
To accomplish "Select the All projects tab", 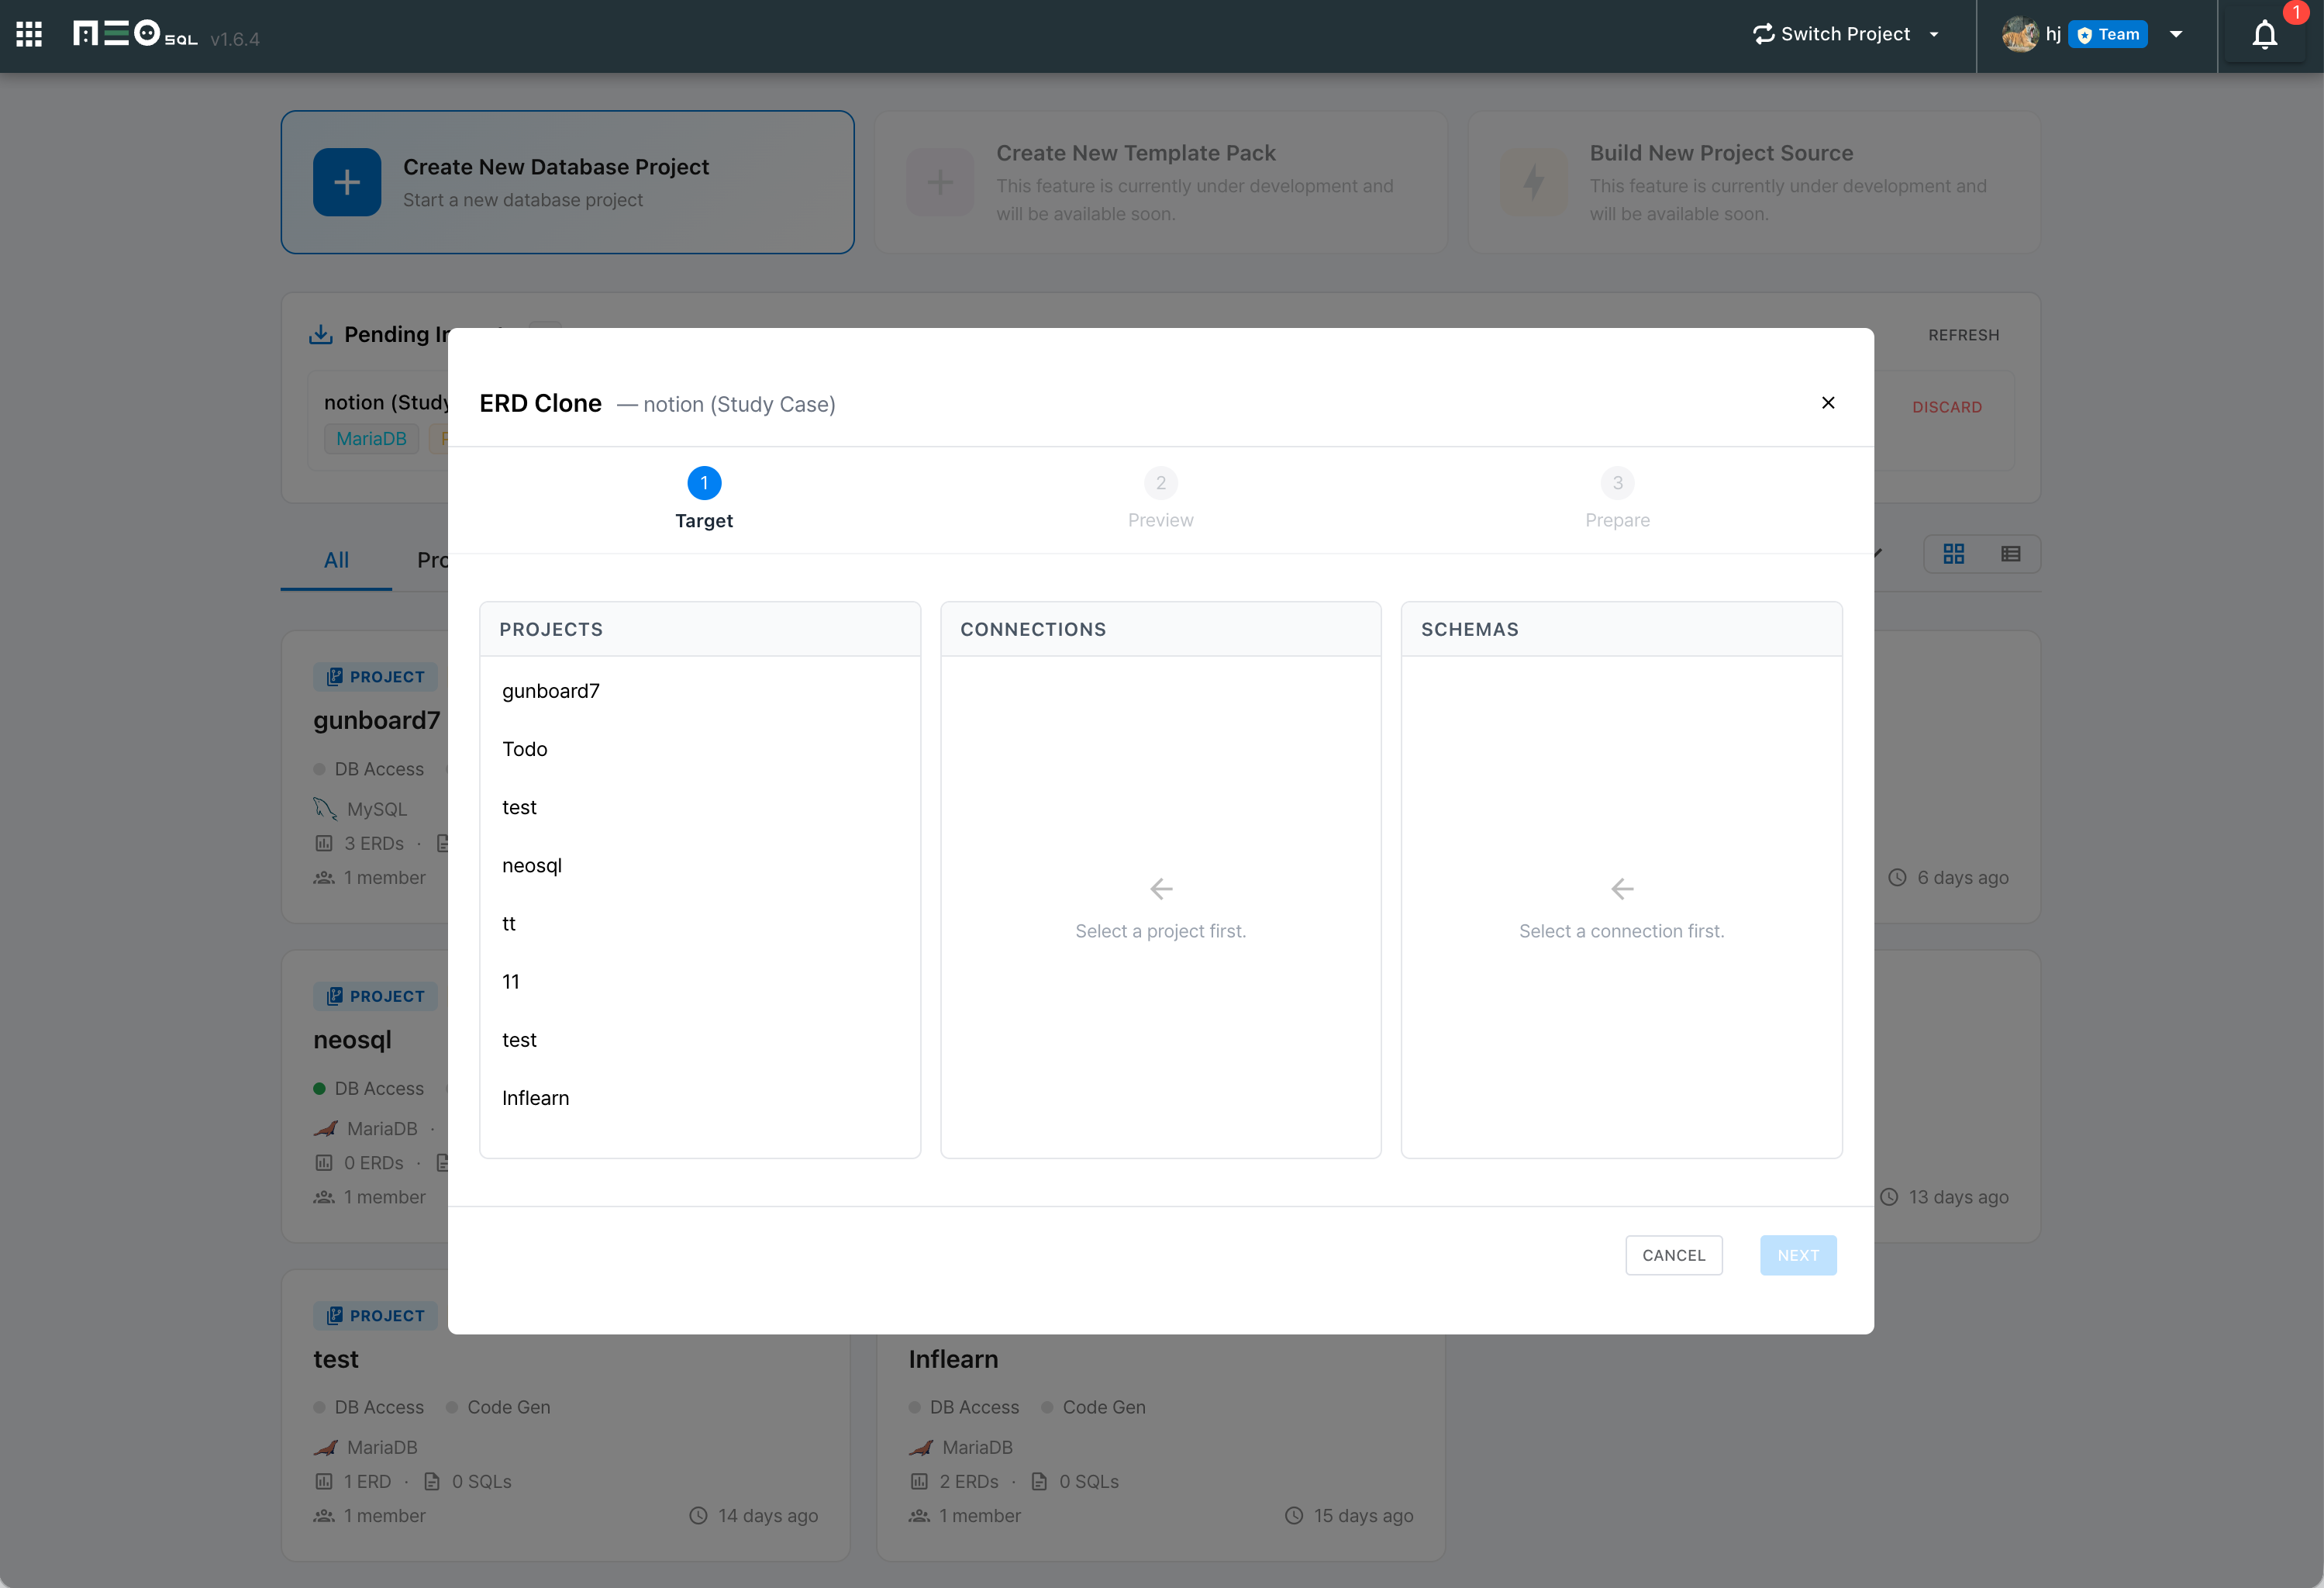I will pos(336,560).
